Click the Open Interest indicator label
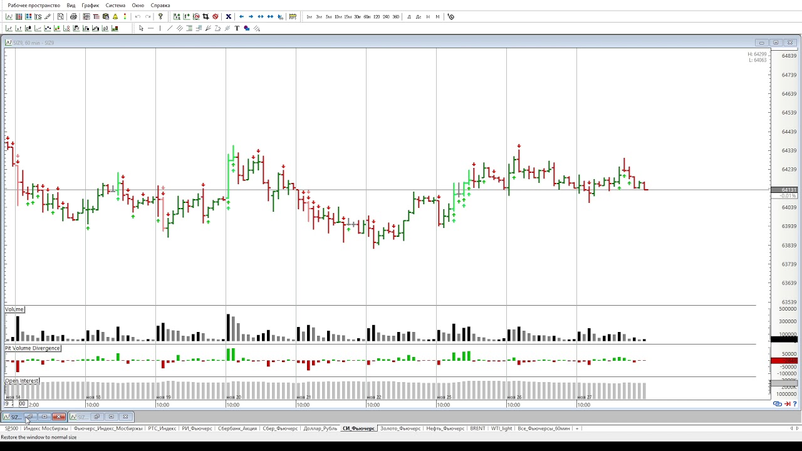Screen dimensions: 802x451 22,381
